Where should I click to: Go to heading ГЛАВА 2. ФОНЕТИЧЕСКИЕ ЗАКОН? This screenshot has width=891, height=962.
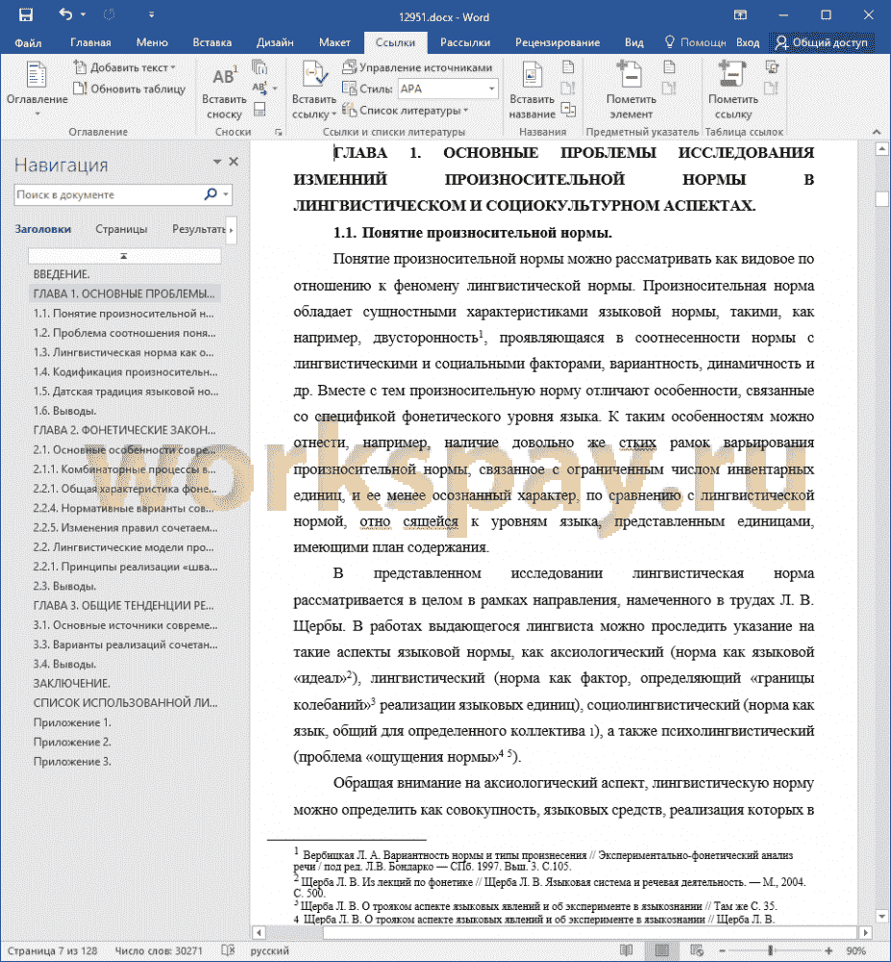pyautogui.click(x=124, y=430)
